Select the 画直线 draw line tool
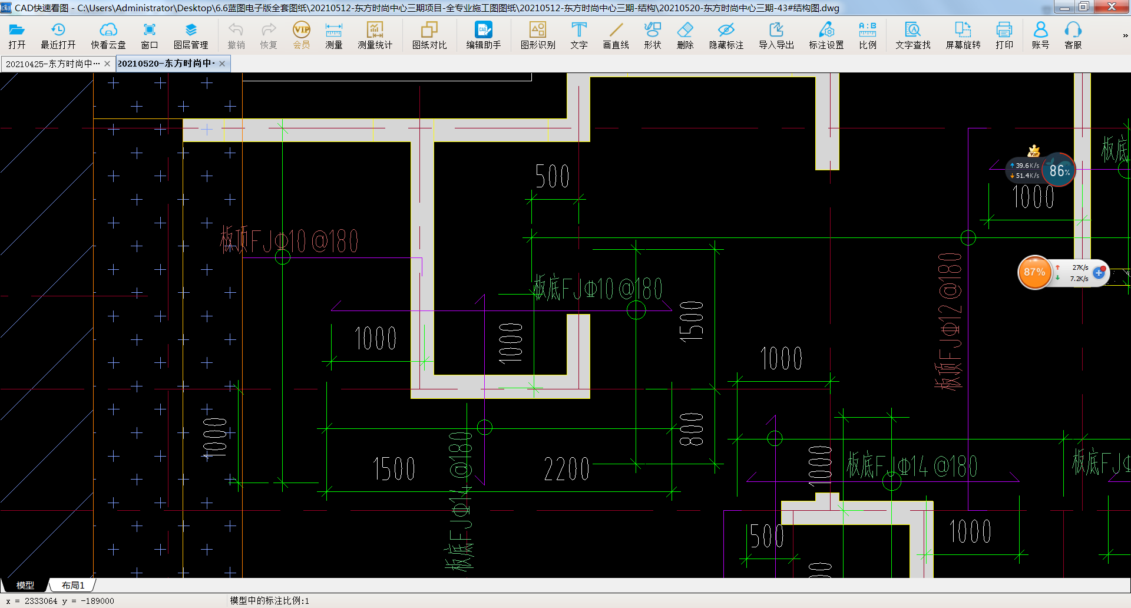Image resolution: width=1131 pixels, height=608 pixels. coord(616,36)
